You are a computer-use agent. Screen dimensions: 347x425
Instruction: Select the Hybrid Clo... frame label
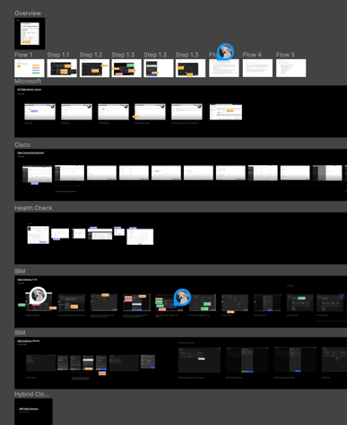(31, 395)
